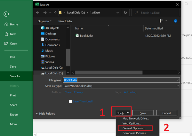Click the Book1.xlsx Excel file icon
The width and height of the screenshot is (192, 136).
pyautogui.click(x=77, y=35)
